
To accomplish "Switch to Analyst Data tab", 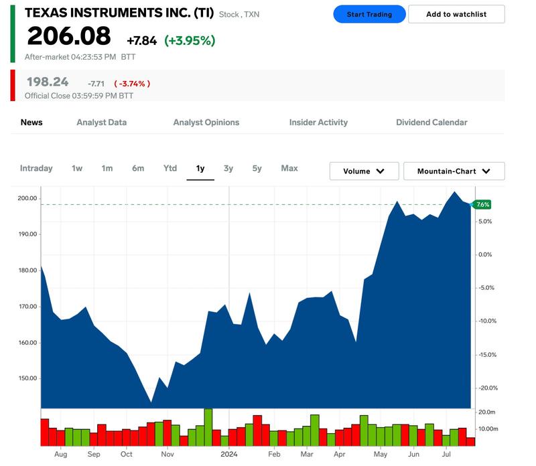I will (x=102, y=123).
